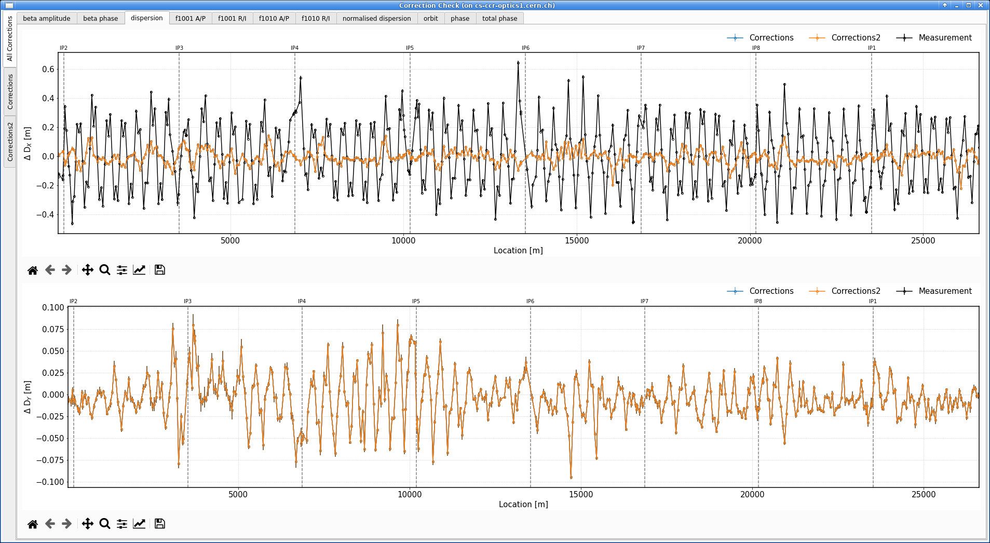
Task: Click IP3 marker label in lower plot
Action: 188,301
